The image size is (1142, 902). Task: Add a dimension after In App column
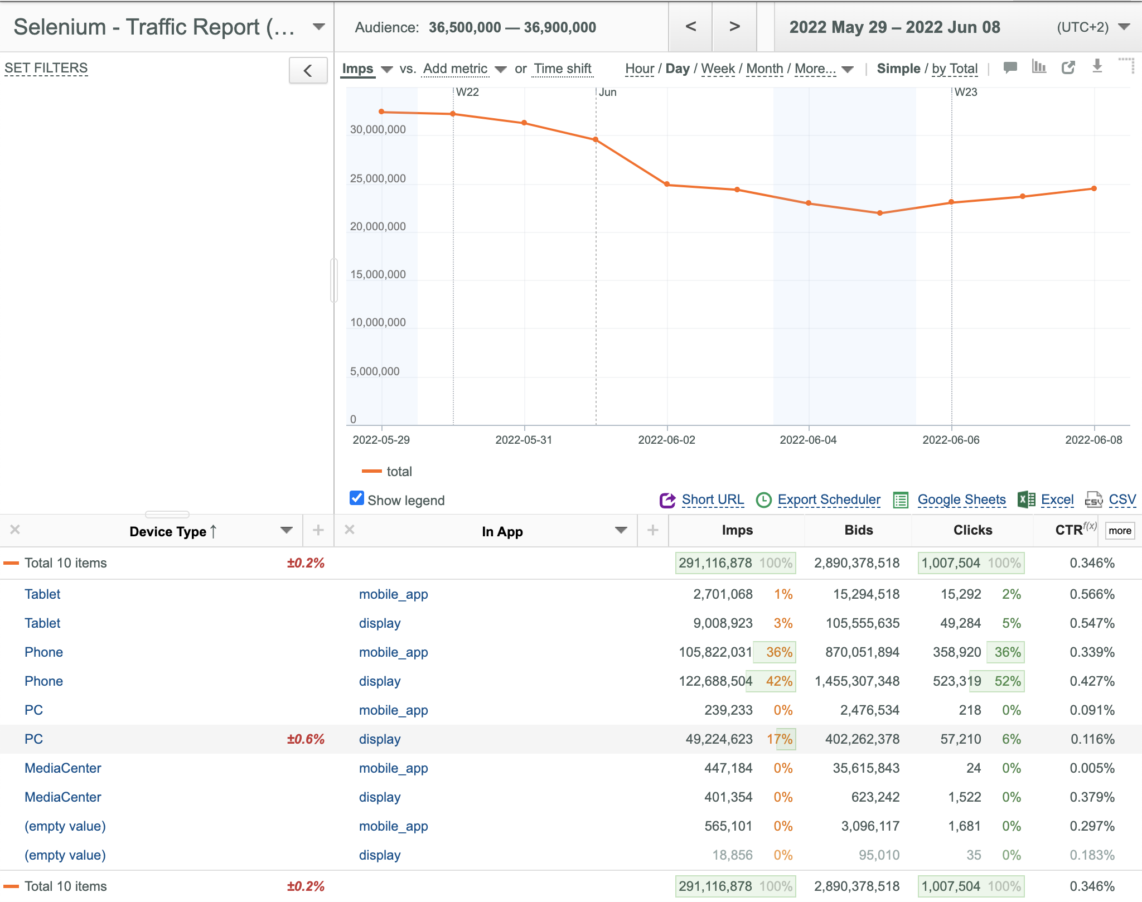653,530
